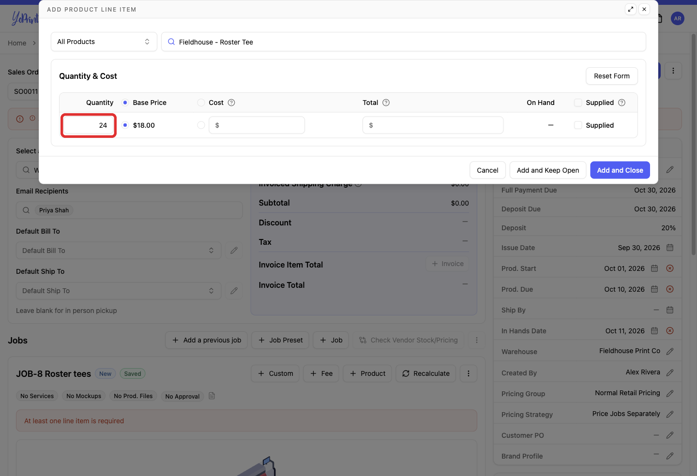697x476 pixels.
Task: Open JOB-8 more options menu
Action: (x=469, y=373)
